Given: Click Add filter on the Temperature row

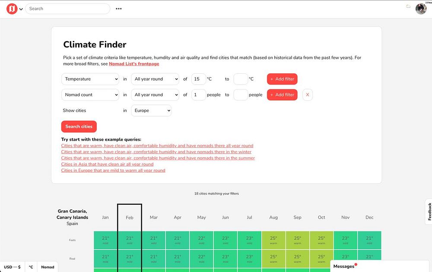Looking at the screenshot, I should tap(282, 79).
